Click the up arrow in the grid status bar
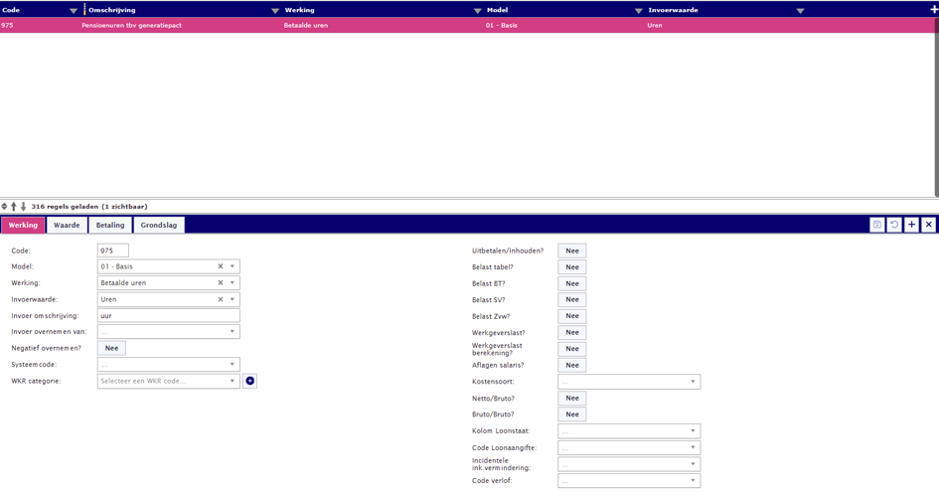Viewport: 939px width, 497px height. click(x=14, y=206)
